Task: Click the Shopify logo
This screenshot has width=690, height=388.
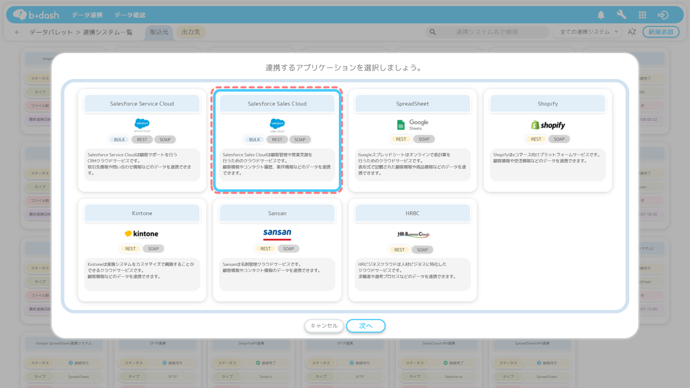Action: click(548, 125)
